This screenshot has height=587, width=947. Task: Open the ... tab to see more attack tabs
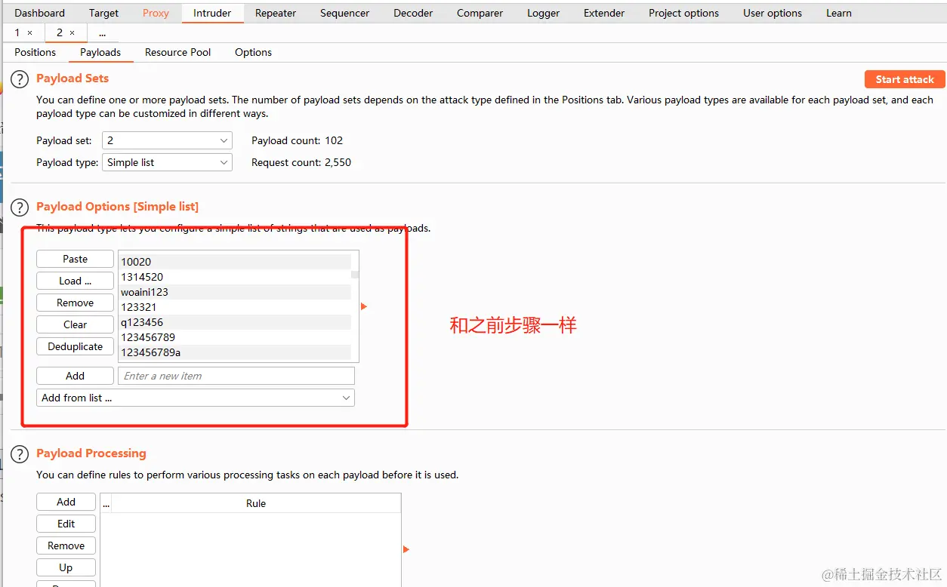[102, 32]
